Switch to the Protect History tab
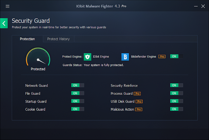Viewport: 209px width, 140px height. (58, 39)
